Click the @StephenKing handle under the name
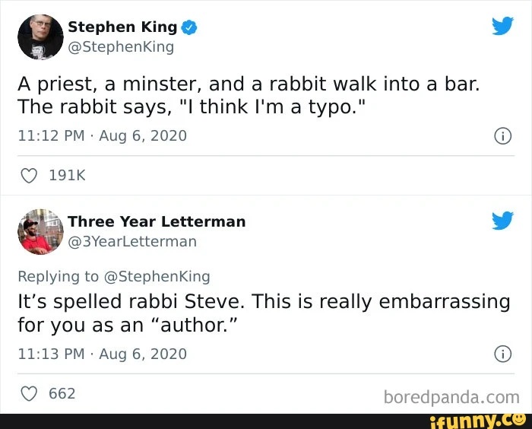532x429 pixels. tap(121, 47)
